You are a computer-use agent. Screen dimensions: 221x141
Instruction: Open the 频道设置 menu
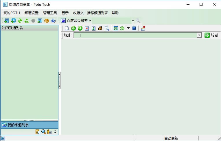pos(32,13)
